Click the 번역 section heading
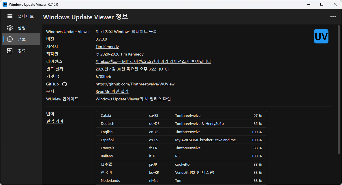 coord(50,114)
